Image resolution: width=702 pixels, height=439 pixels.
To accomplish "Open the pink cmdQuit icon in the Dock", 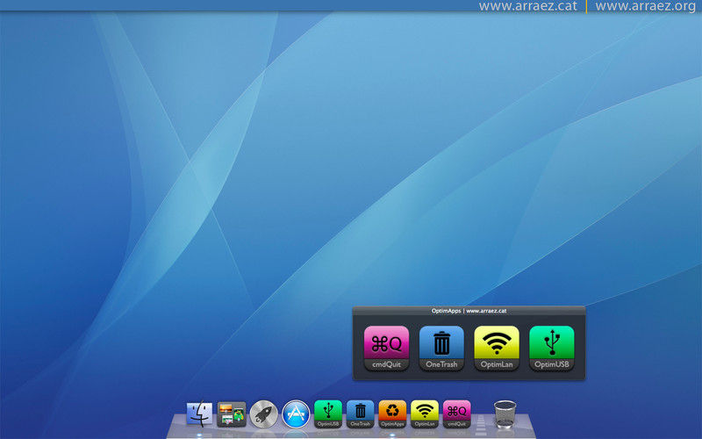I will pyautogui.click(x=456, y=414).
